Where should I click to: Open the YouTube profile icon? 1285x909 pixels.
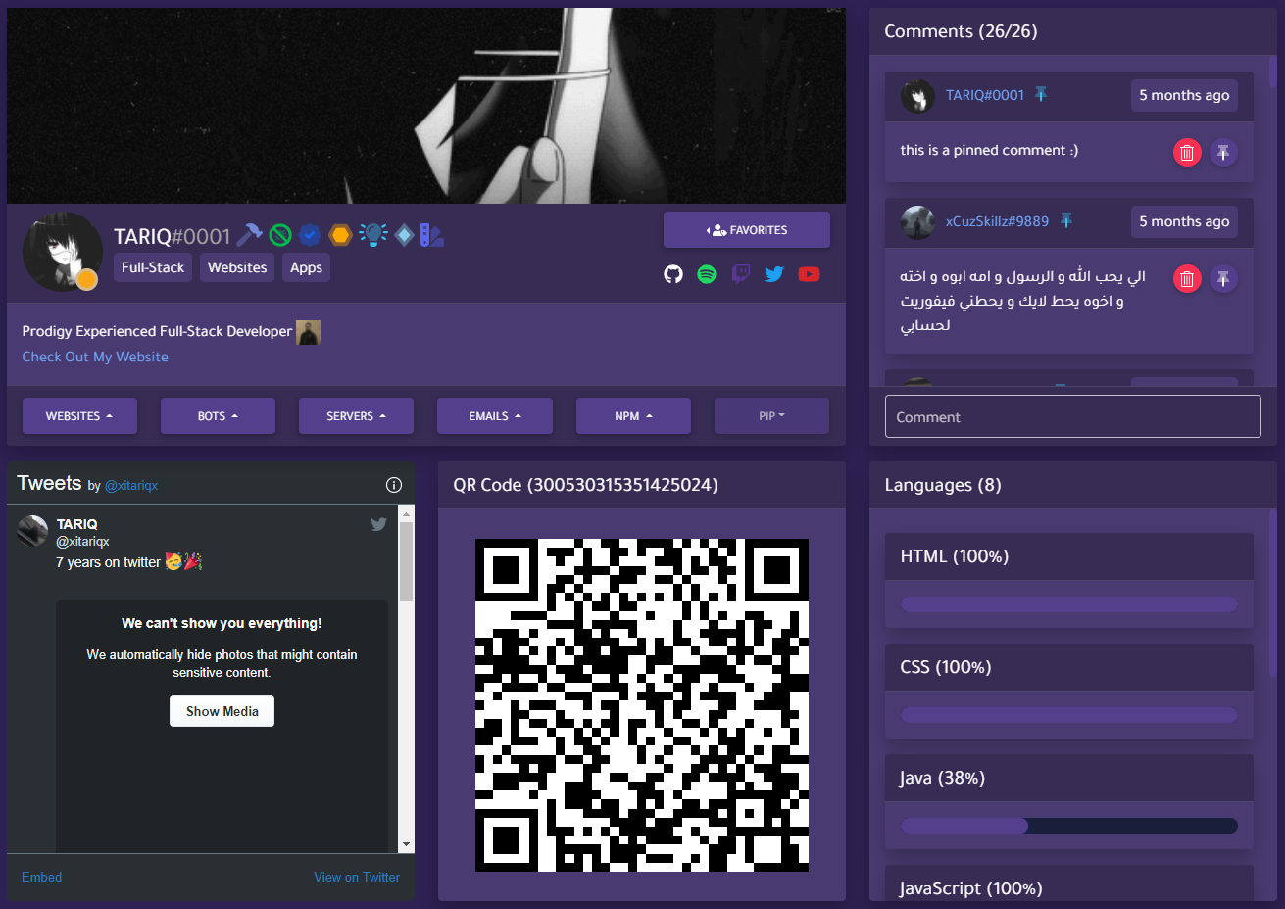[x=809, y=274]
